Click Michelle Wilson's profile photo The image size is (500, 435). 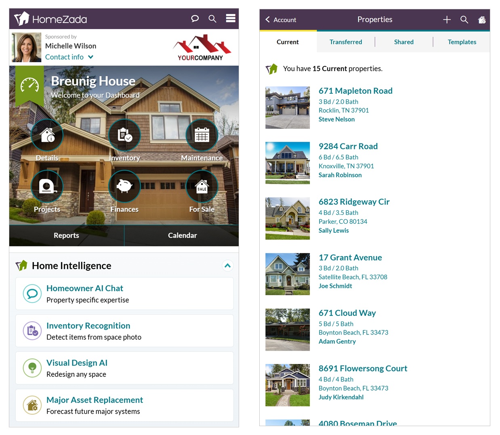(x=27, y=47)
